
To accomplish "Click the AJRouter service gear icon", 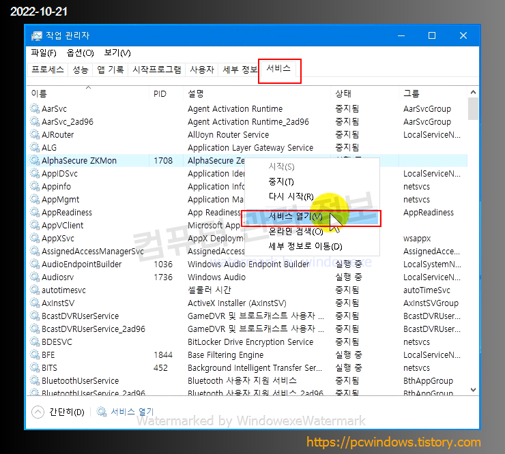I will pyautogui.click(x=35, y=134).
